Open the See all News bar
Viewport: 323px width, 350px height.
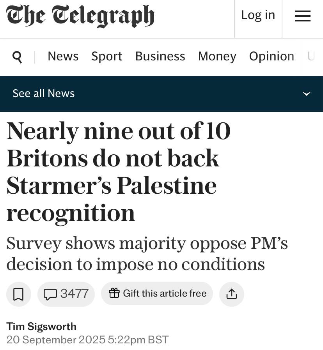tap(161, 94)
